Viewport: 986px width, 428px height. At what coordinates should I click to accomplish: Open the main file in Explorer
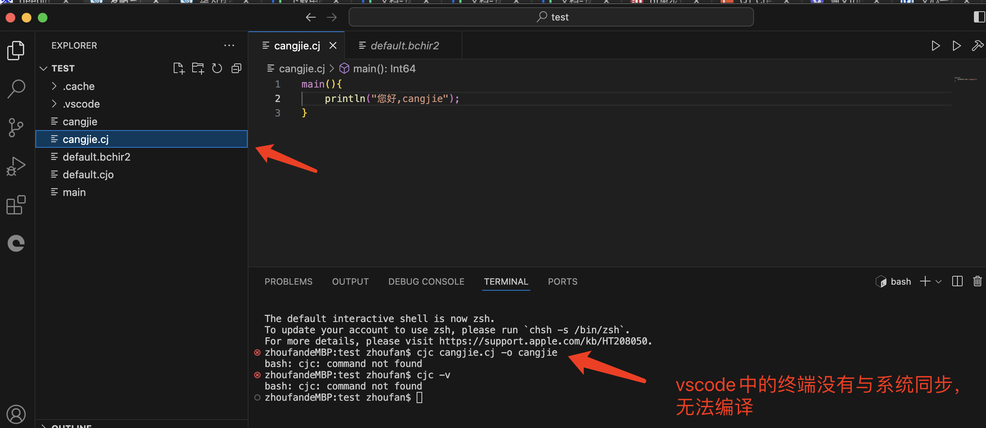(142, 192)
